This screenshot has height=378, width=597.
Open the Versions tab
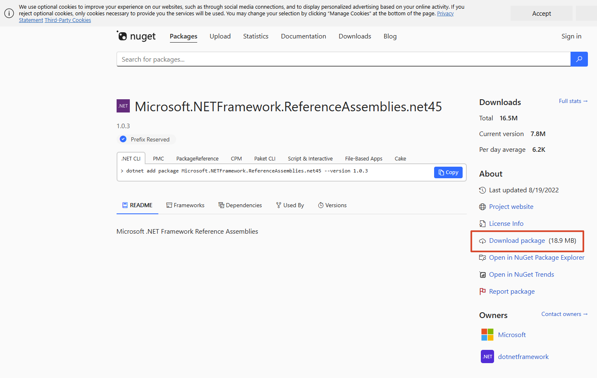[332, 205]
